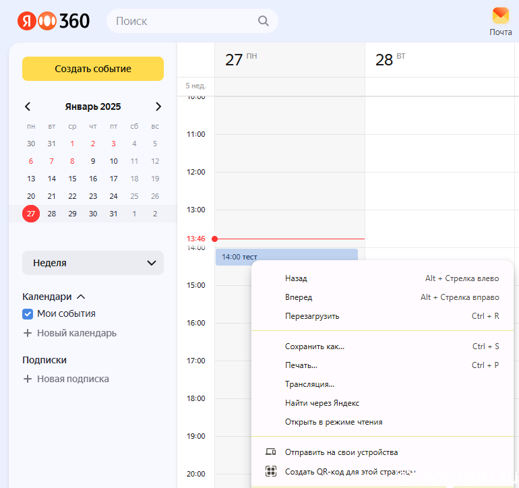Select Открыть в режиме чтения
The height and width of the screenshot is (488, 519).
(382, 422)
